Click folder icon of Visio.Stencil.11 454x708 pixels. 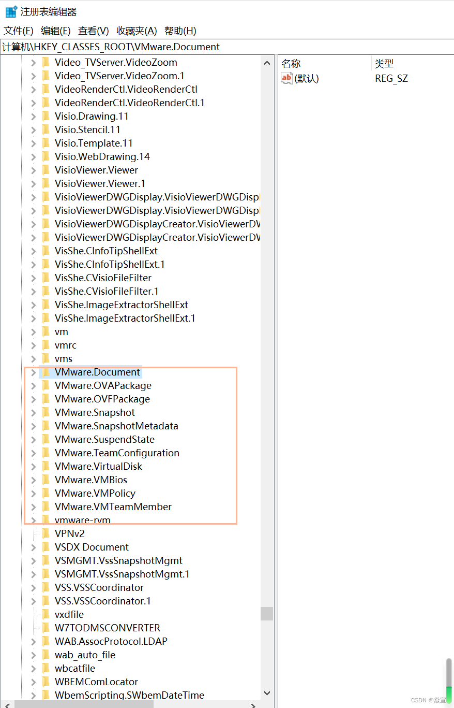tap(46, 130)
